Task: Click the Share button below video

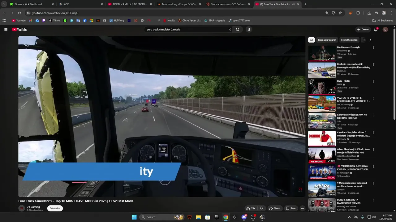Action: click(x=274, y=208)
